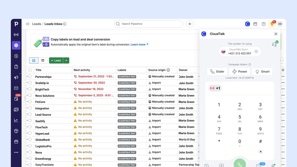Open row options for HyperLead lead
The width and height of the screenshot is (297, 167).
point(283,133)
